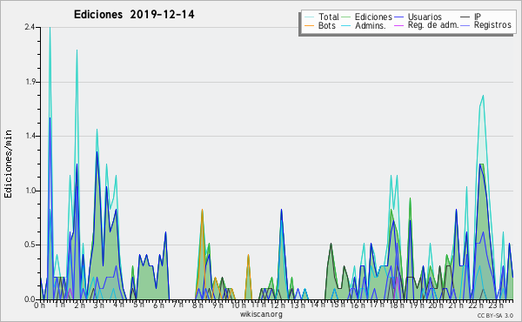Click the "IP" legend label
This screenshot has width=522, height=322.
coord(478,17)
